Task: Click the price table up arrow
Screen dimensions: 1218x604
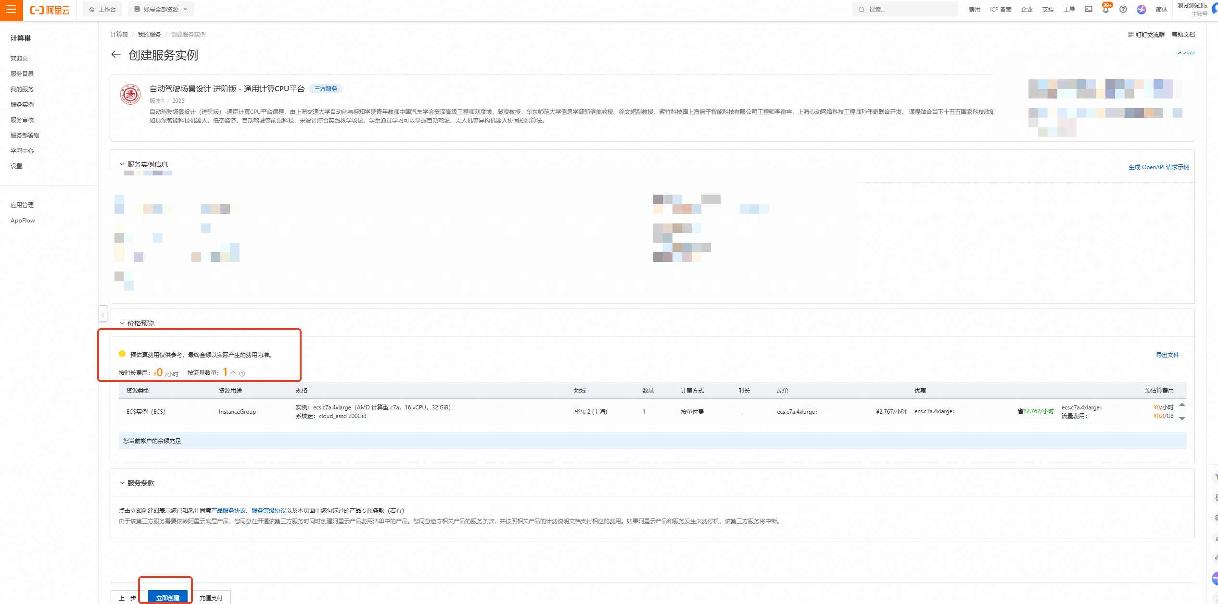Action: click(1182, 405)
